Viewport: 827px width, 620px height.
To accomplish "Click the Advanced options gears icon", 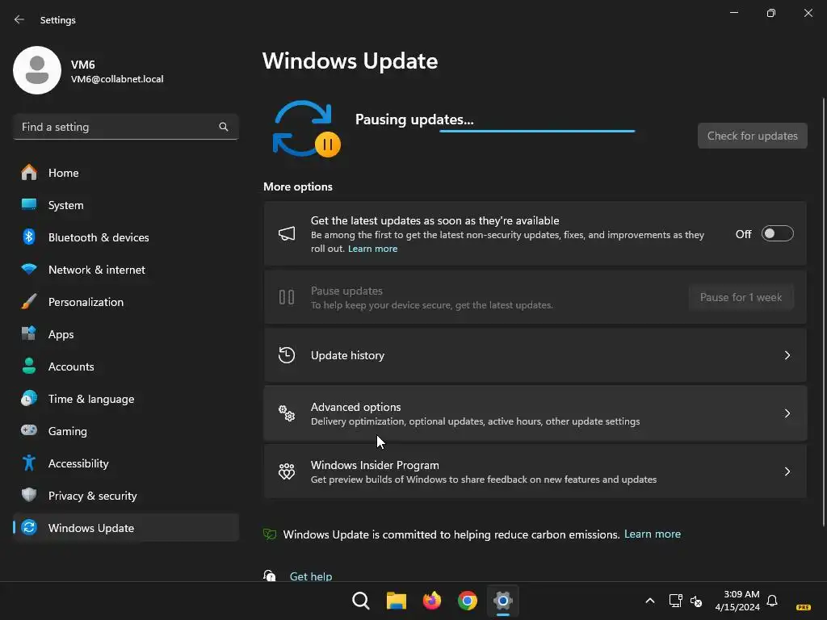I will (x=287, y=413).
